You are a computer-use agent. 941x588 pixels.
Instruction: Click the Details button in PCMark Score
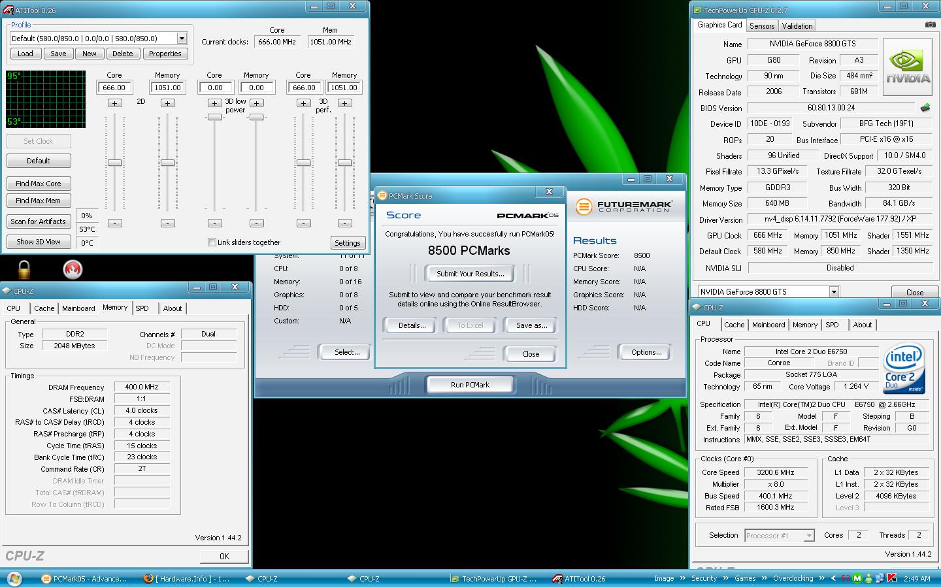click(x=412, y=325)
